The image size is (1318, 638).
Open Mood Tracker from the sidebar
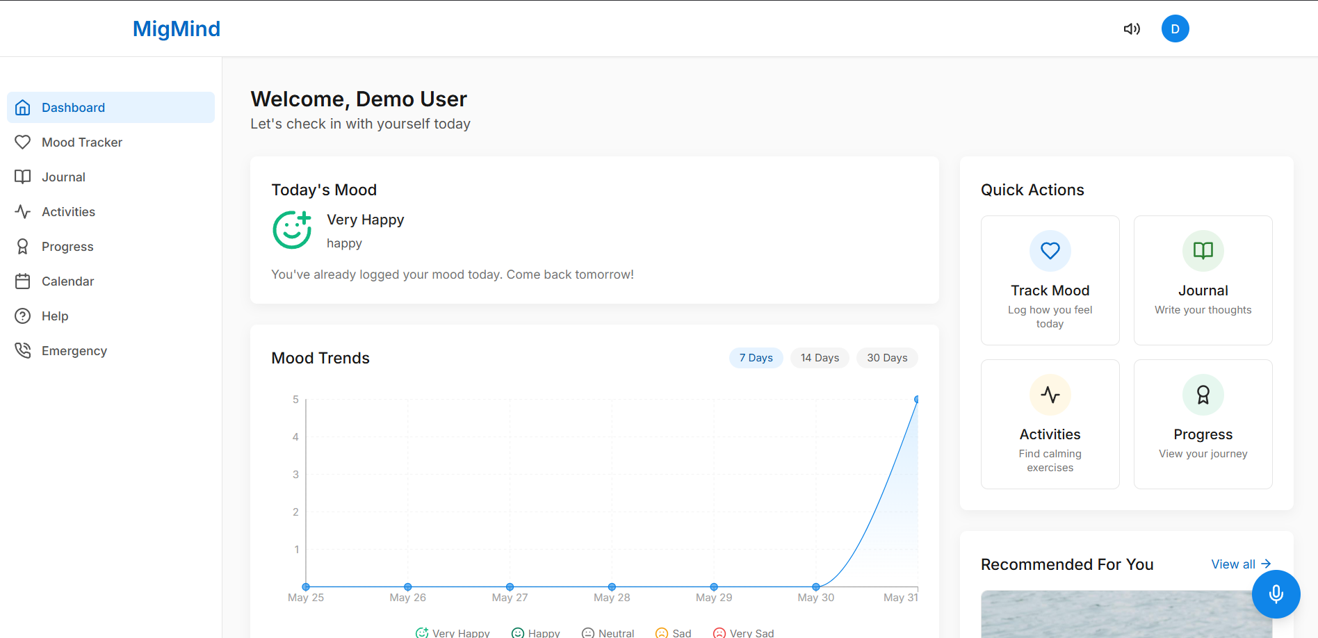pyautogui.click(x=111, y=142)
